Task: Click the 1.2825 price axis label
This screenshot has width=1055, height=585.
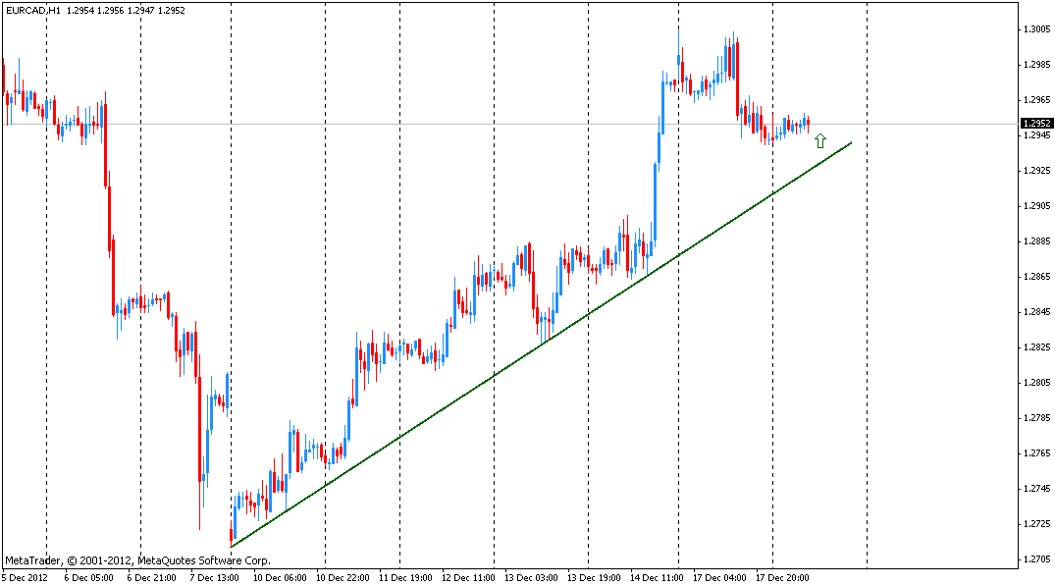Action: tap(1036, 347)
